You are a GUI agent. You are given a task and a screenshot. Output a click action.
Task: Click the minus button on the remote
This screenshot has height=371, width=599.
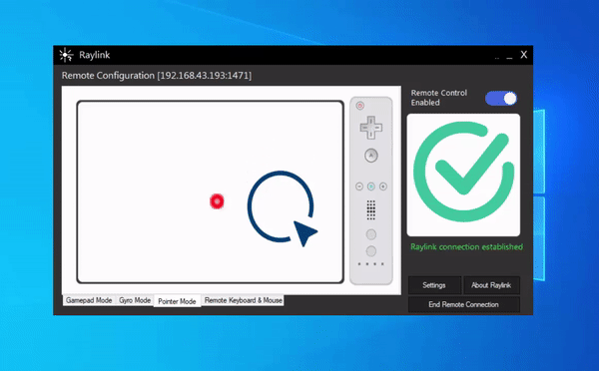[x=359, y=186]
